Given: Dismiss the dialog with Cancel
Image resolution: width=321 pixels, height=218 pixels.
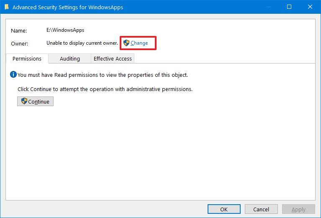Looking at the screenshot, I should 261,209.
